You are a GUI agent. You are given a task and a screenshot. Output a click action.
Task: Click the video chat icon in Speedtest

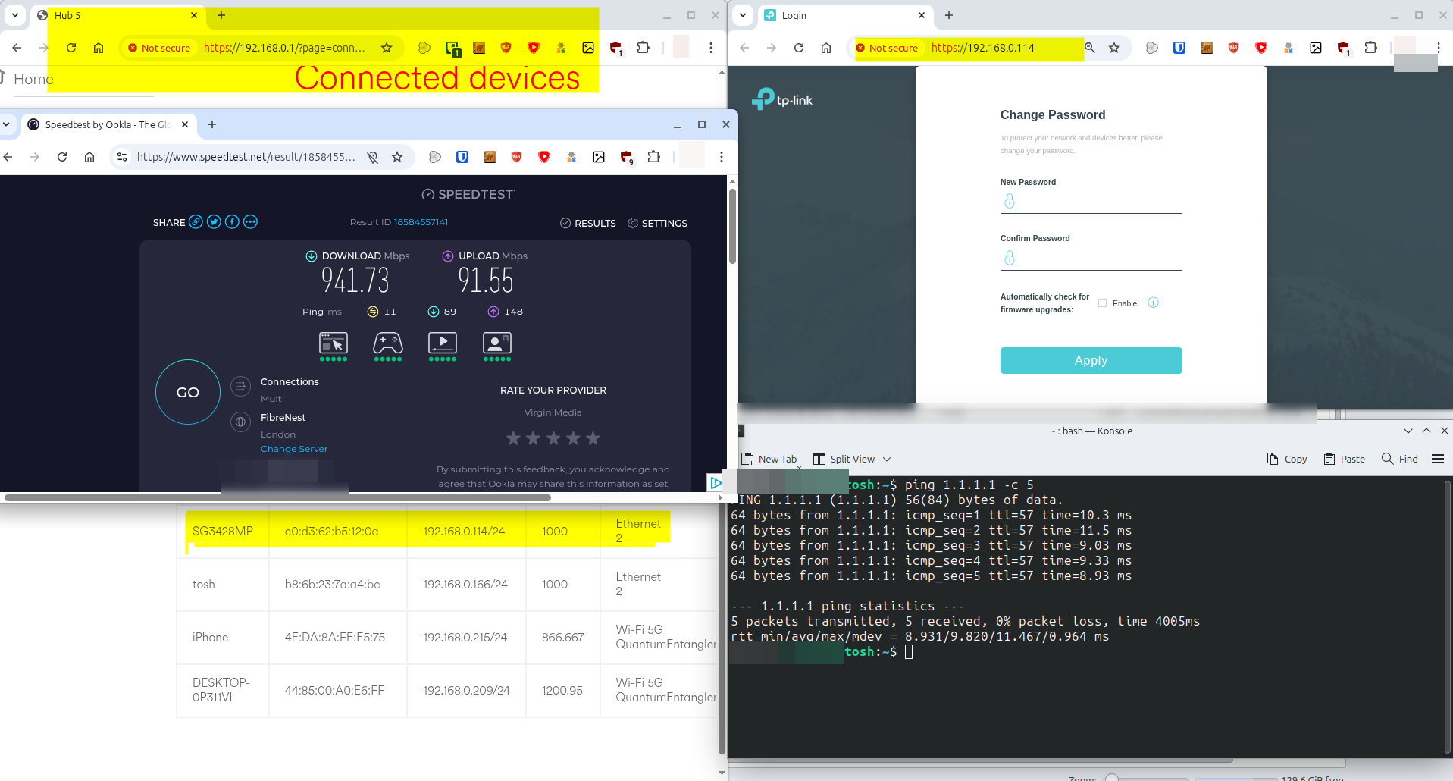497,343
